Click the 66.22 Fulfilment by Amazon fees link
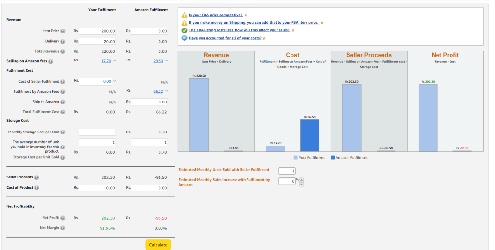The width and height of the screenshot is (495, 250). (158, 91)
